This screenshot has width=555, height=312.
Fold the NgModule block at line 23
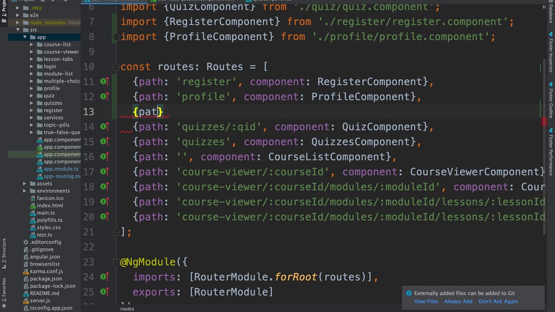pos(116,262)
